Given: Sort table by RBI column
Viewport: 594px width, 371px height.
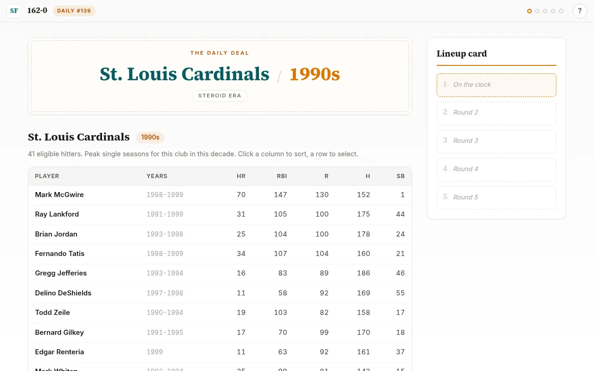Looking at the screenshot, I should coord(282,176).
